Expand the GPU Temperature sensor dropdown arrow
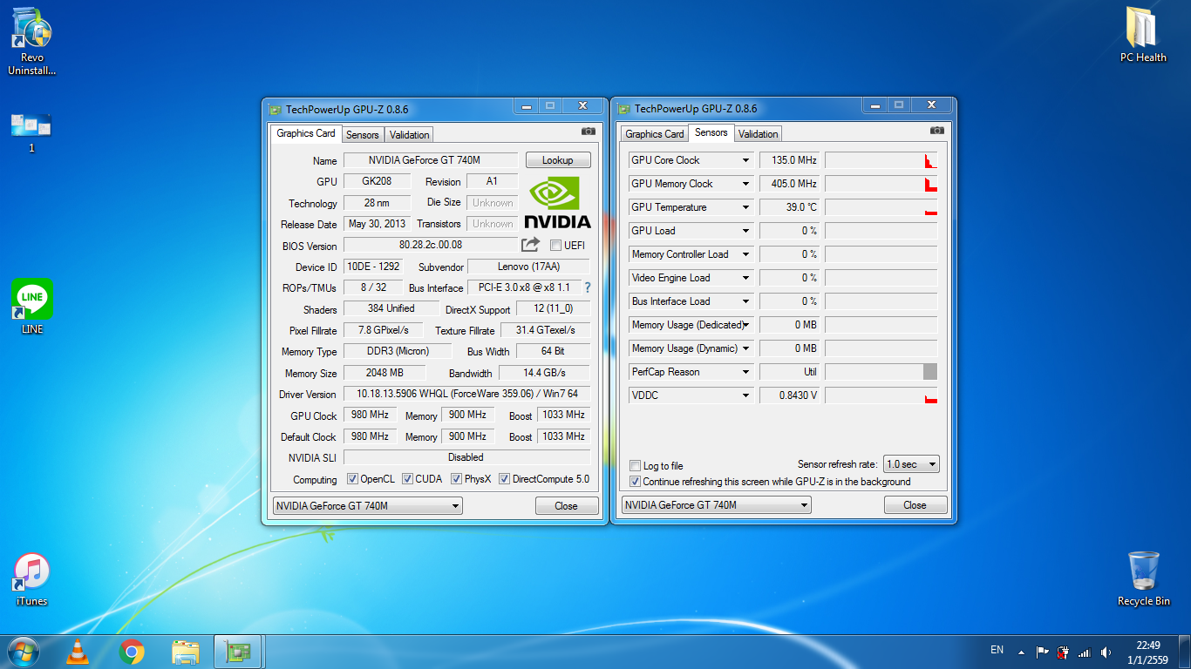 click(x=746, y=207)
